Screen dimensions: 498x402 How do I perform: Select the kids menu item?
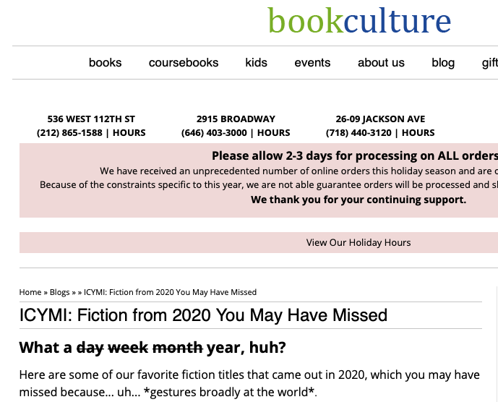(257, 63)
